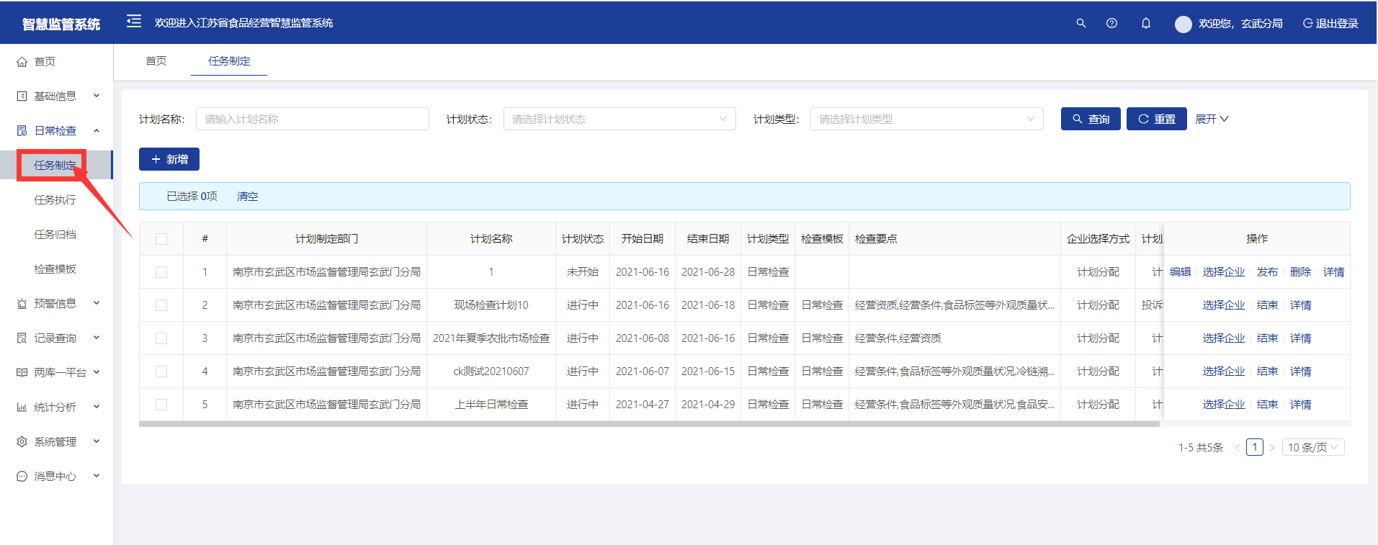This screenshot has width=1378, height=545.
Task: Click the 退出登录 logout link
Action: pos(1330,24)
